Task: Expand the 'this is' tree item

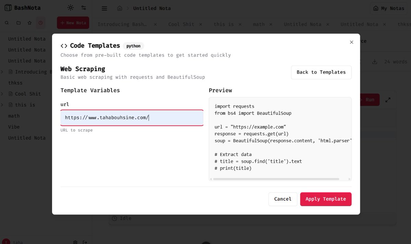Action: (x=2, y=105)
